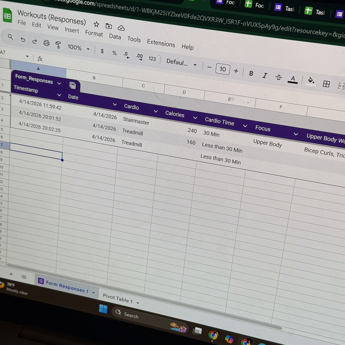Select column A header
Image resolution: width=345 pixels, height=345 pixels.
tap(38, 69)
